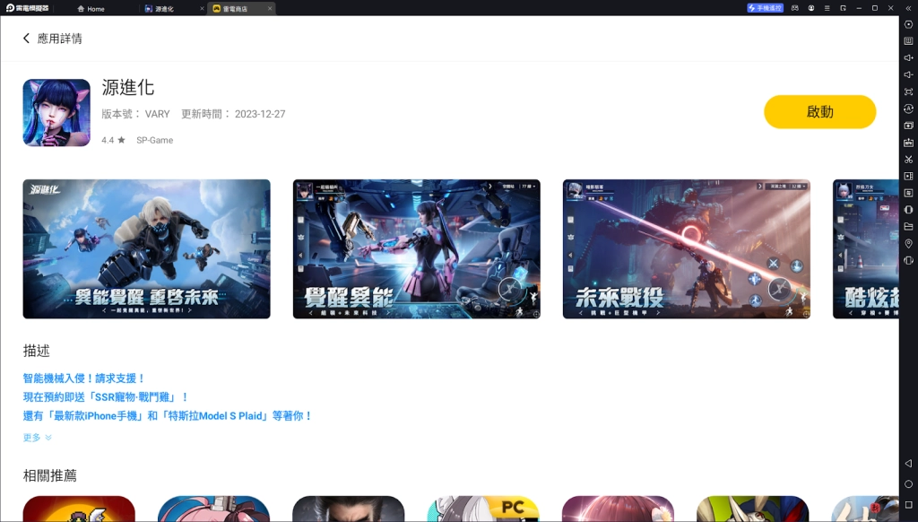Click the 源進化 app title
The image size is (918, 522).
pyautogui.click(x=127, y=87)
